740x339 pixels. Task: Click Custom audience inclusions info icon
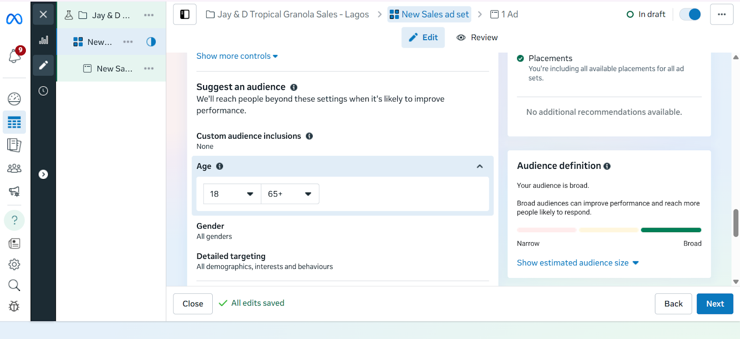309,136
